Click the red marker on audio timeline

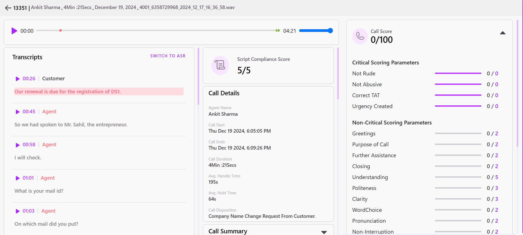60,31
